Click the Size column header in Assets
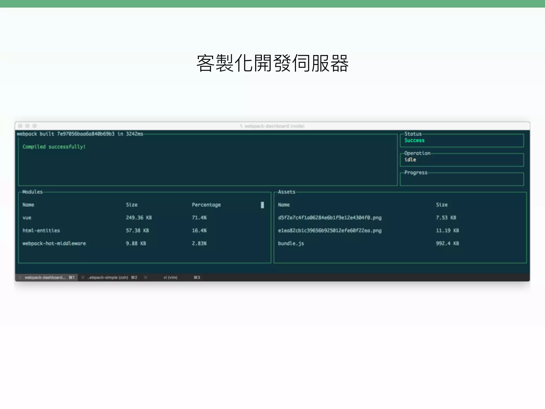This screenshot has width=545, height=409. [x=442, y=205]
